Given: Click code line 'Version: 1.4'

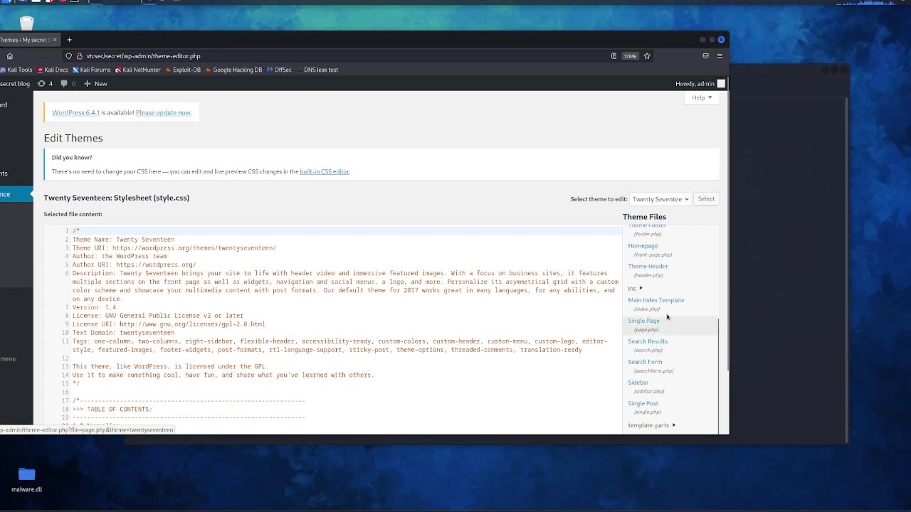Looking at the screenshot, I should tap(94, 307).
